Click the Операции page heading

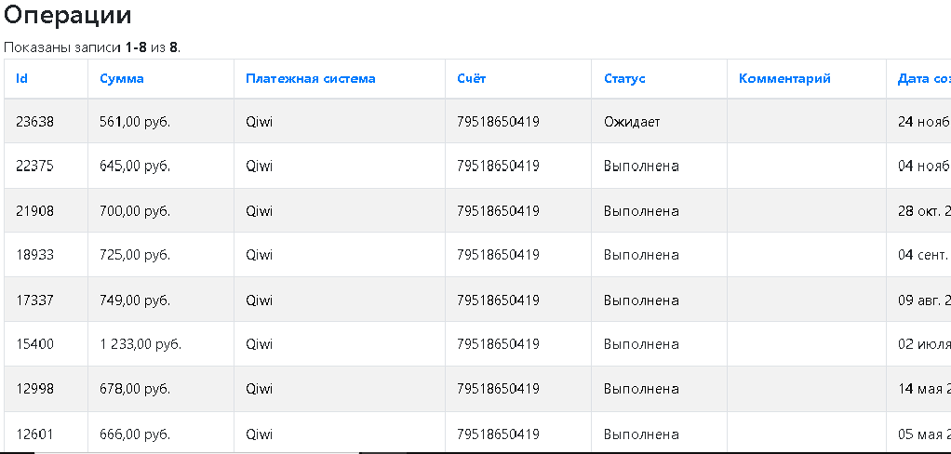[x=67, y=15]
